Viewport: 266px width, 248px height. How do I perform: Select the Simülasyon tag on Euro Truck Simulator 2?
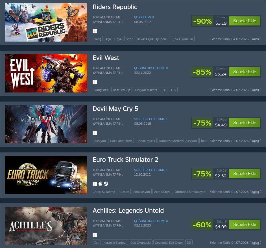141,192
